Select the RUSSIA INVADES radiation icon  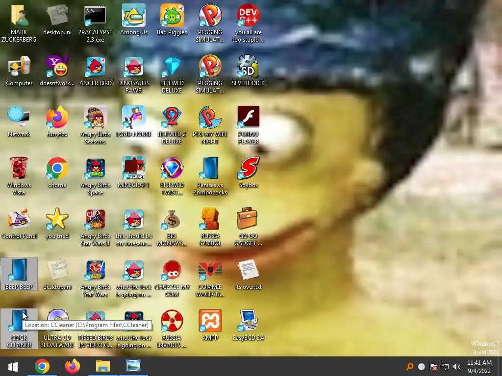coord(172,321)
